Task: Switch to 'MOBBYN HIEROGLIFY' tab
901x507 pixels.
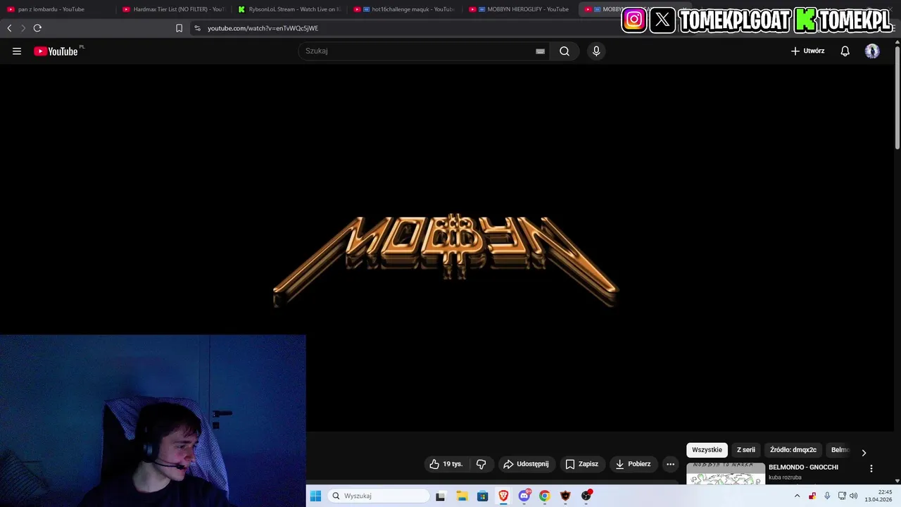Action: [519, 9]
